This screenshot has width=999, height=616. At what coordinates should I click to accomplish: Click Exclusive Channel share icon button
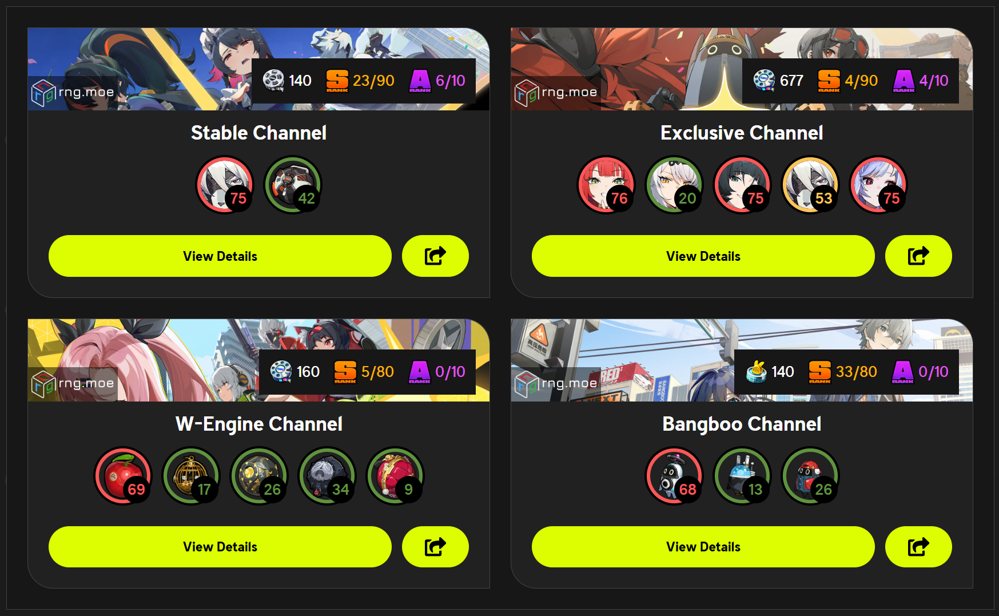pyautogui.click(x=918, y=256)
